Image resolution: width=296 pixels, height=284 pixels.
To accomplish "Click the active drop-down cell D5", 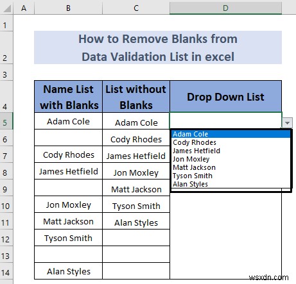I will pos(225,121).
